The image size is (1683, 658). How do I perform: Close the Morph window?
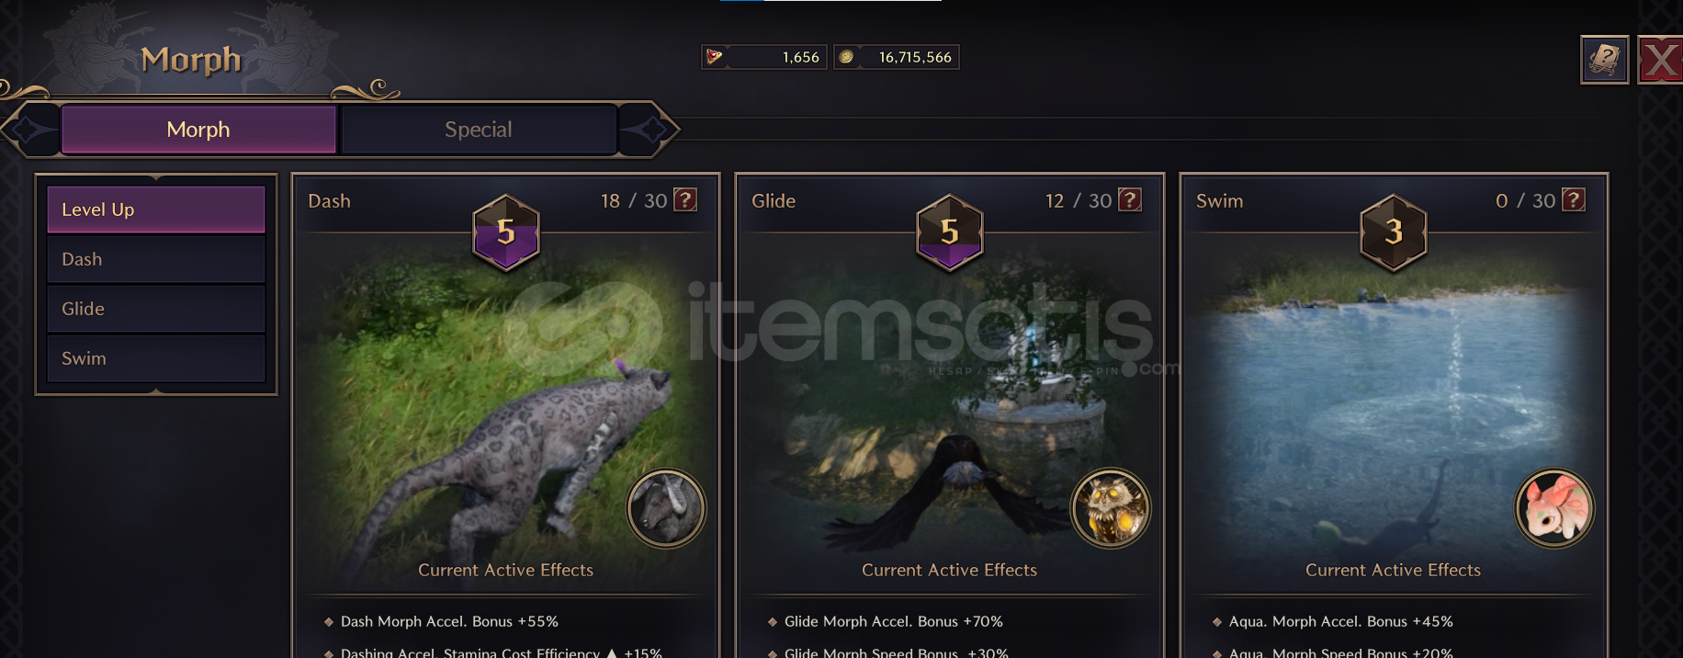(1661, 61)
